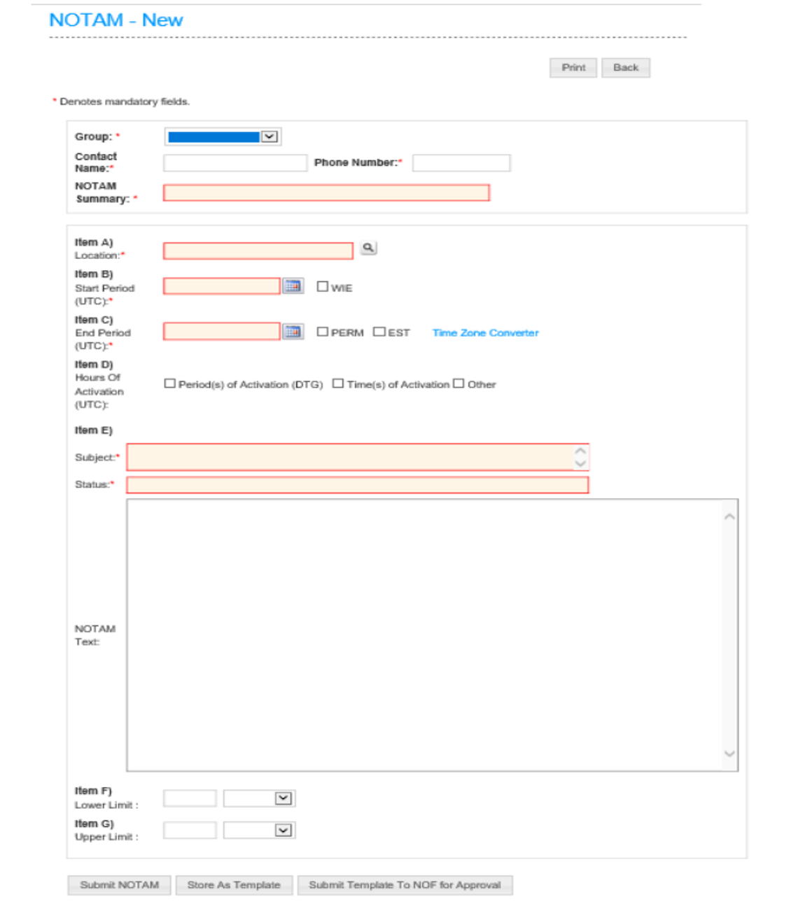
Task: Open the Lower Limit unit dropdown
Action: pos(259,798)
